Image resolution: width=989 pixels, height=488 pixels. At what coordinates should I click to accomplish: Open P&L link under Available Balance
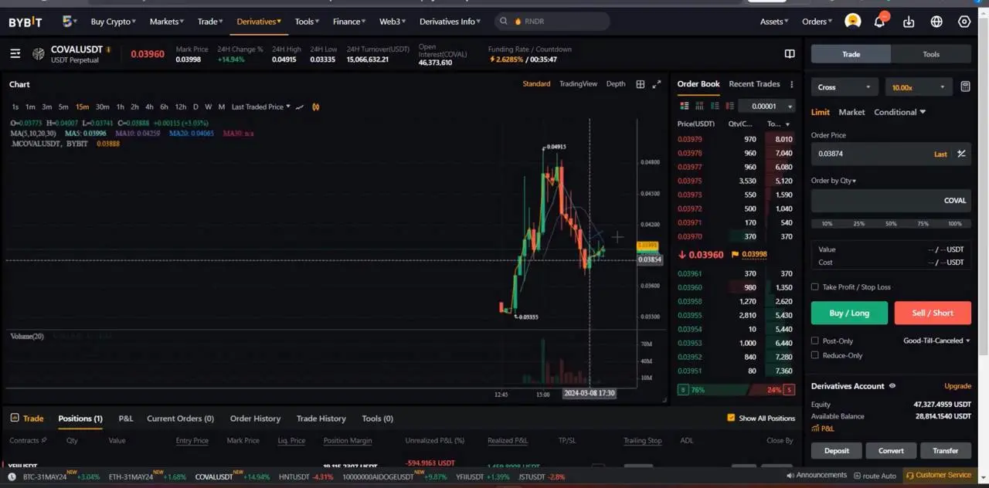[x=823, y=429]
